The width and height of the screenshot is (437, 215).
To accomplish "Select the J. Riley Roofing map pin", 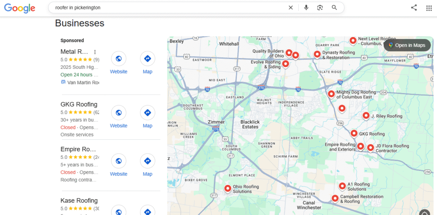I will (366, 115).
